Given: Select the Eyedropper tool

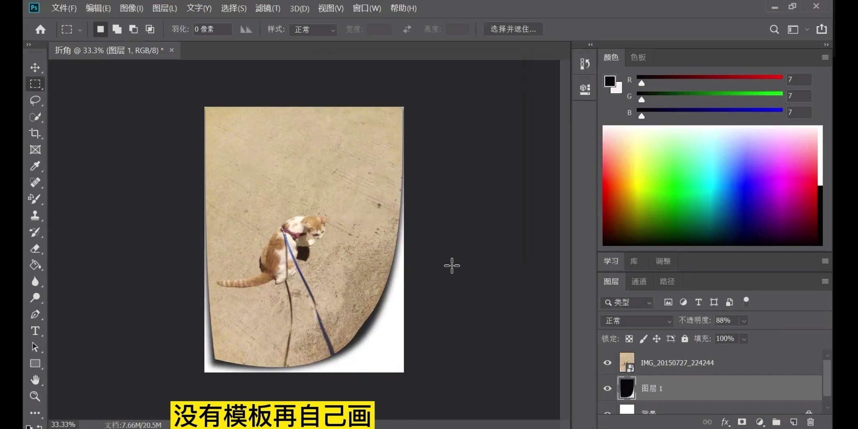Looking at the screenshot, I should pos(35,166).
